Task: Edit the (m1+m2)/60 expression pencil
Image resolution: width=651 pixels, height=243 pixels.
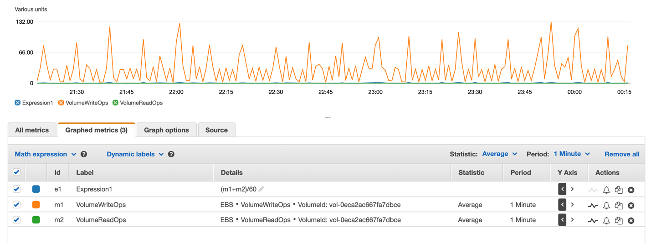Action: [261, 189]
